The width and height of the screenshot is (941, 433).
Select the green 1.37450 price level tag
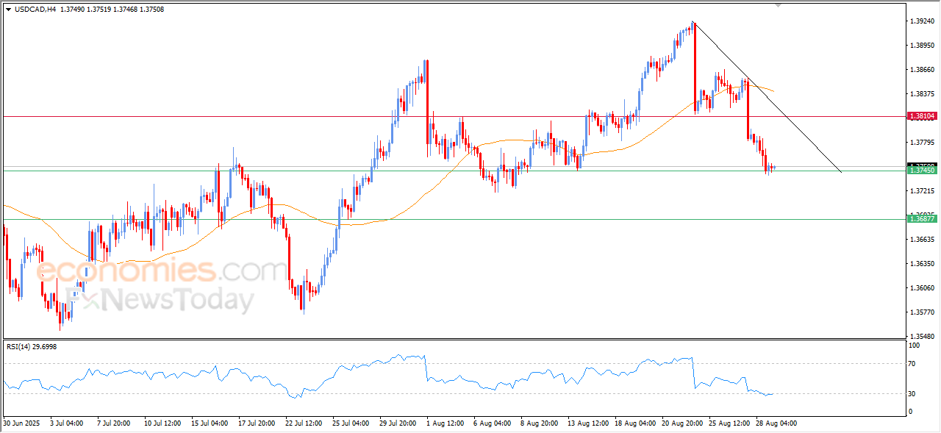[x=921, y=171]
